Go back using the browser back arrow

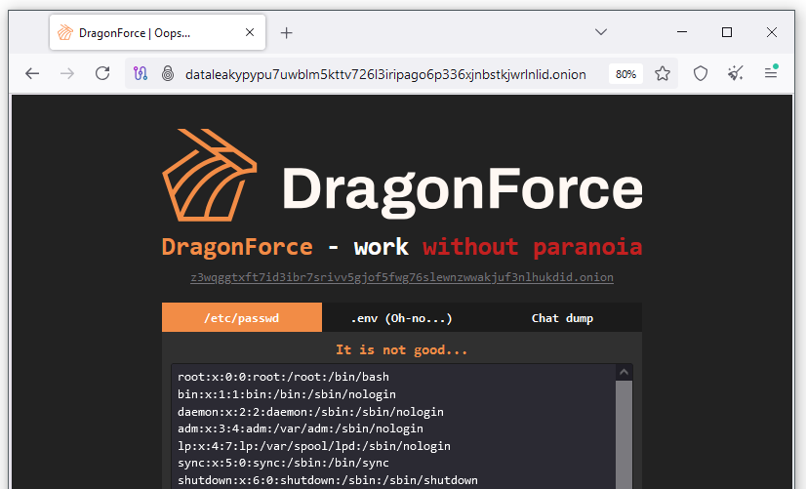(32, 73)
